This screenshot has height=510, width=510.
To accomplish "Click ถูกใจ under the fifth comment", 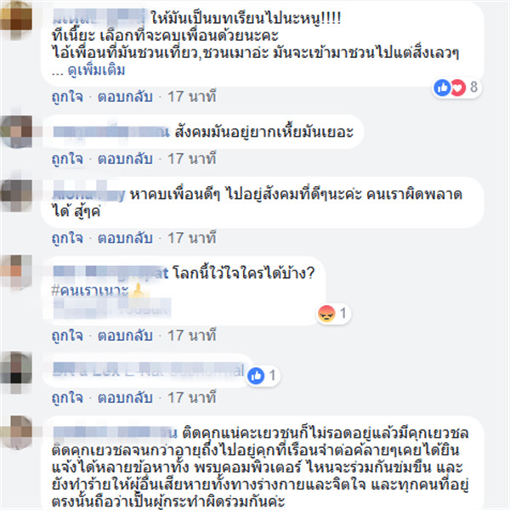I will [67, 398].
